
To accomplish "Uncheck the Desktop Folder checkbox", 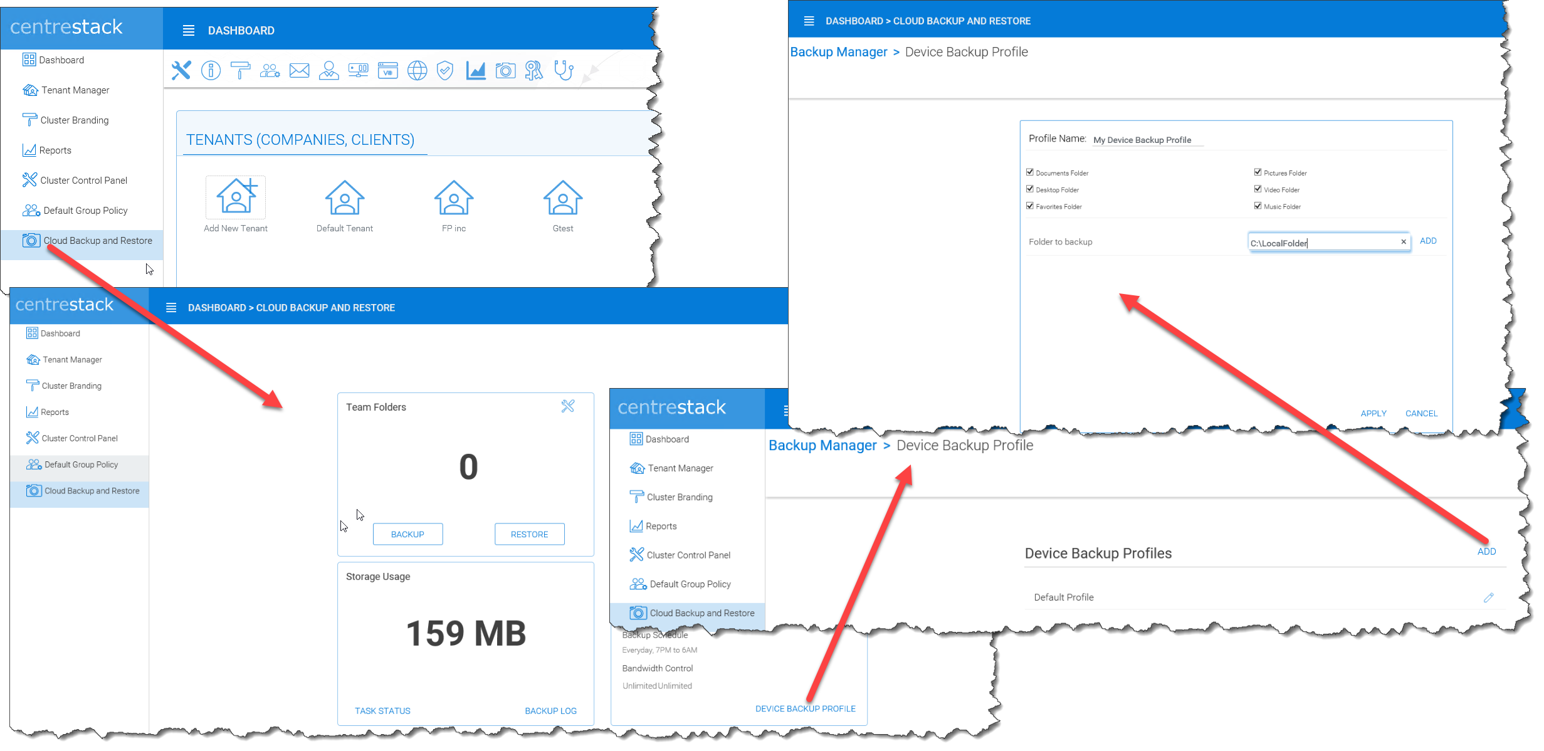I will [x=1030, y=189].
